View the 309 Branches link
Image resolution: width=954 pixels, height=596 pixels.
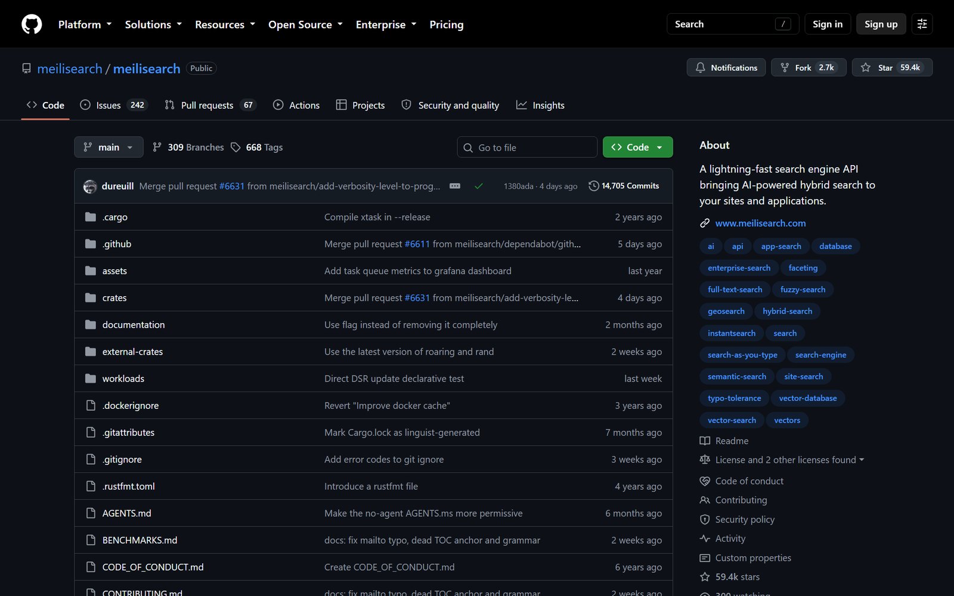188,147
